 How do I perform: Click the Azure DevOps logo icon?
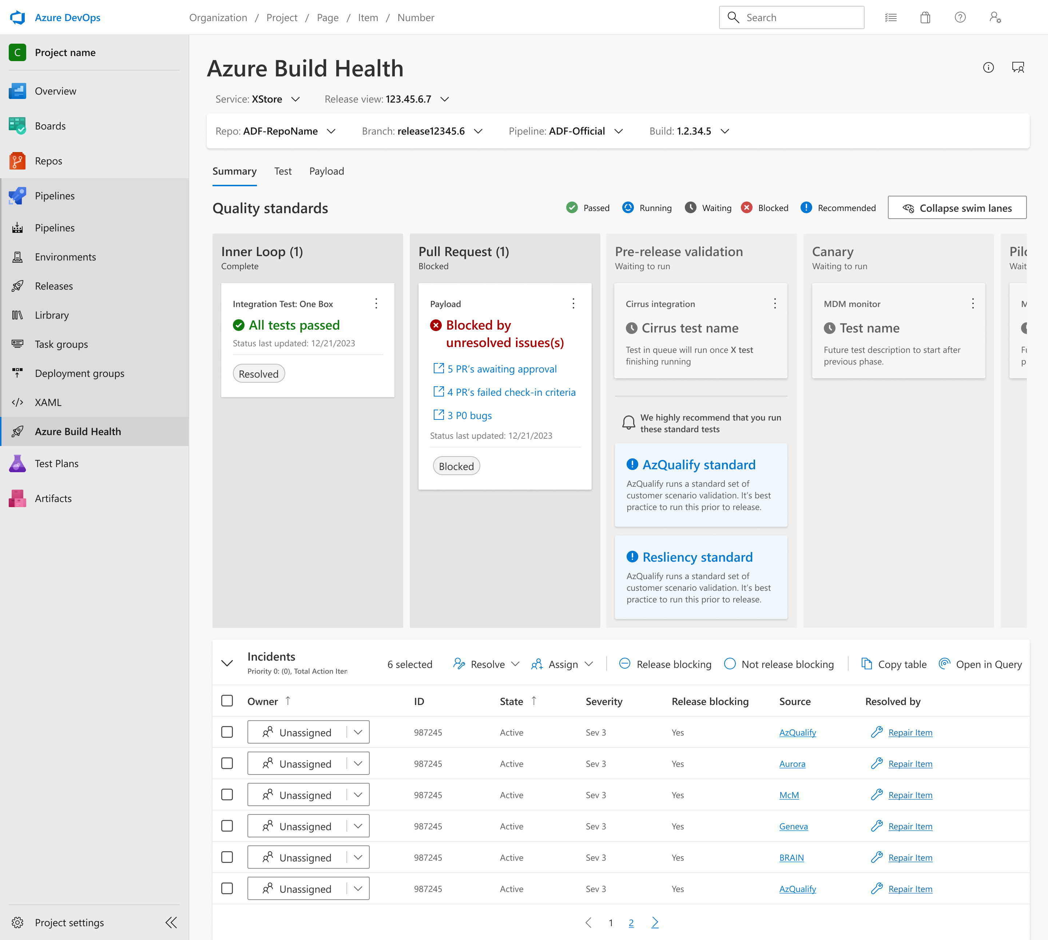click(x=17, y=17)
